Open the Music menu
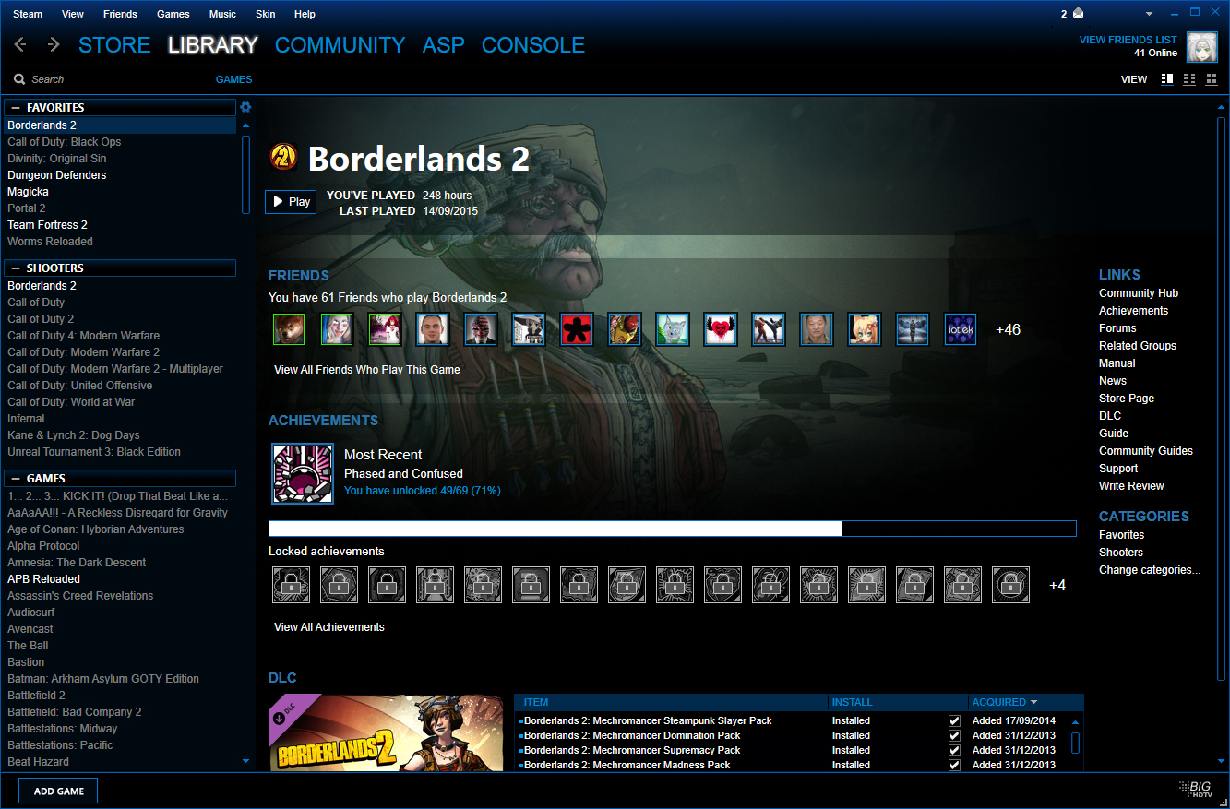The height and width of the screenshot is (809, 1230). (x=222, y=14)
